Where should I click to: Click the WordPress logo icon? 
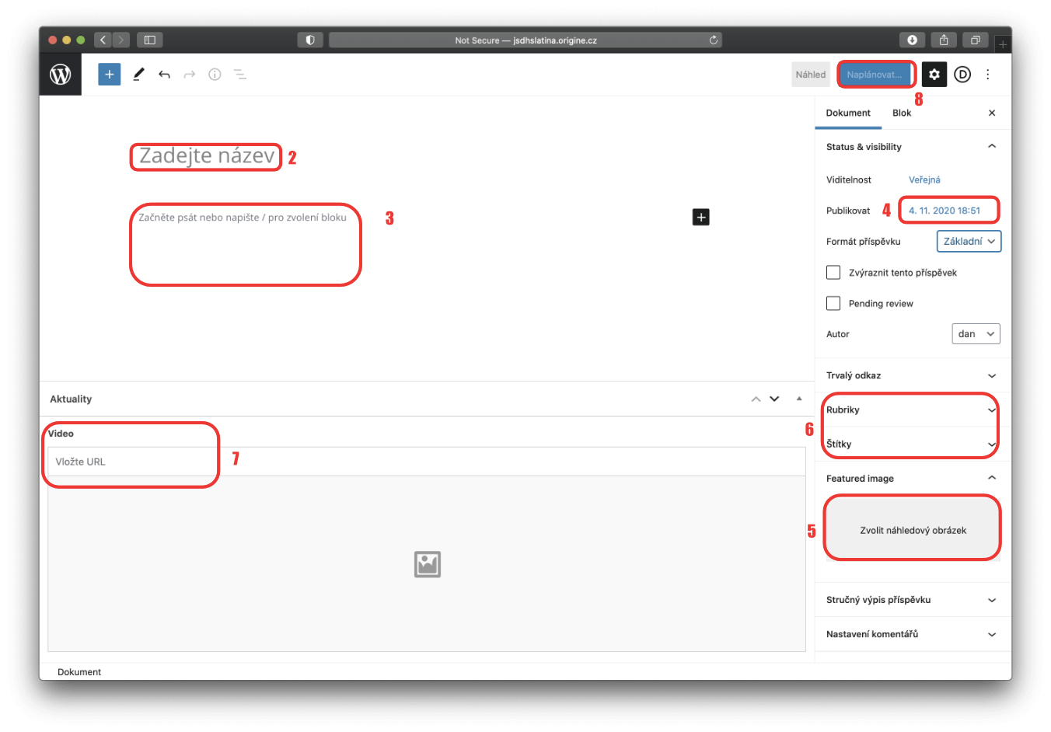tap(61, 75)
